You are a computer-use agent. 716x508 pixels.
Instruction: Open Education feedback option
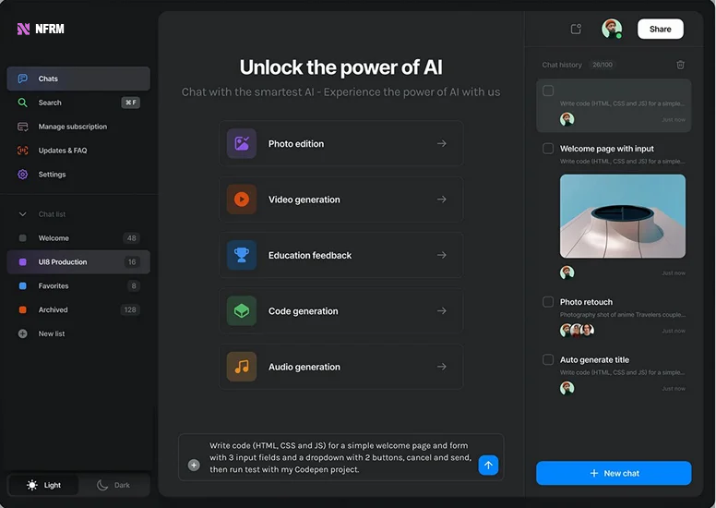pyautogui.click(x=341, y=255)
